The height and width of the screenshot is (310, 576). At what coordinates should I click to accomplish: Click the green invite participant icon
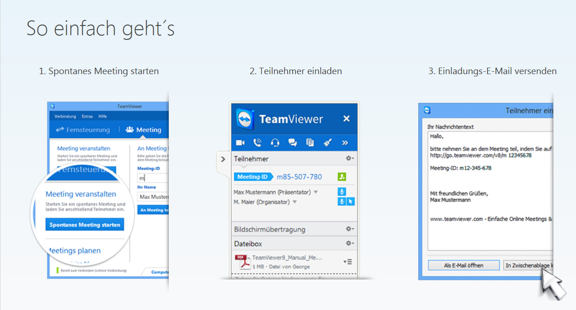tap(342, 177)
